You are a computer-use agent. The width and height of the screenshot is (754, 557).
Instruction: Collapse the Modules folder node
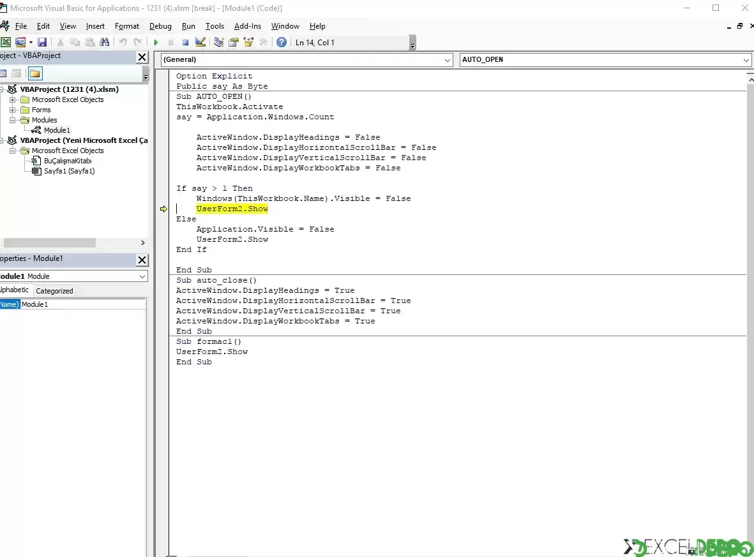pos(13,120)
